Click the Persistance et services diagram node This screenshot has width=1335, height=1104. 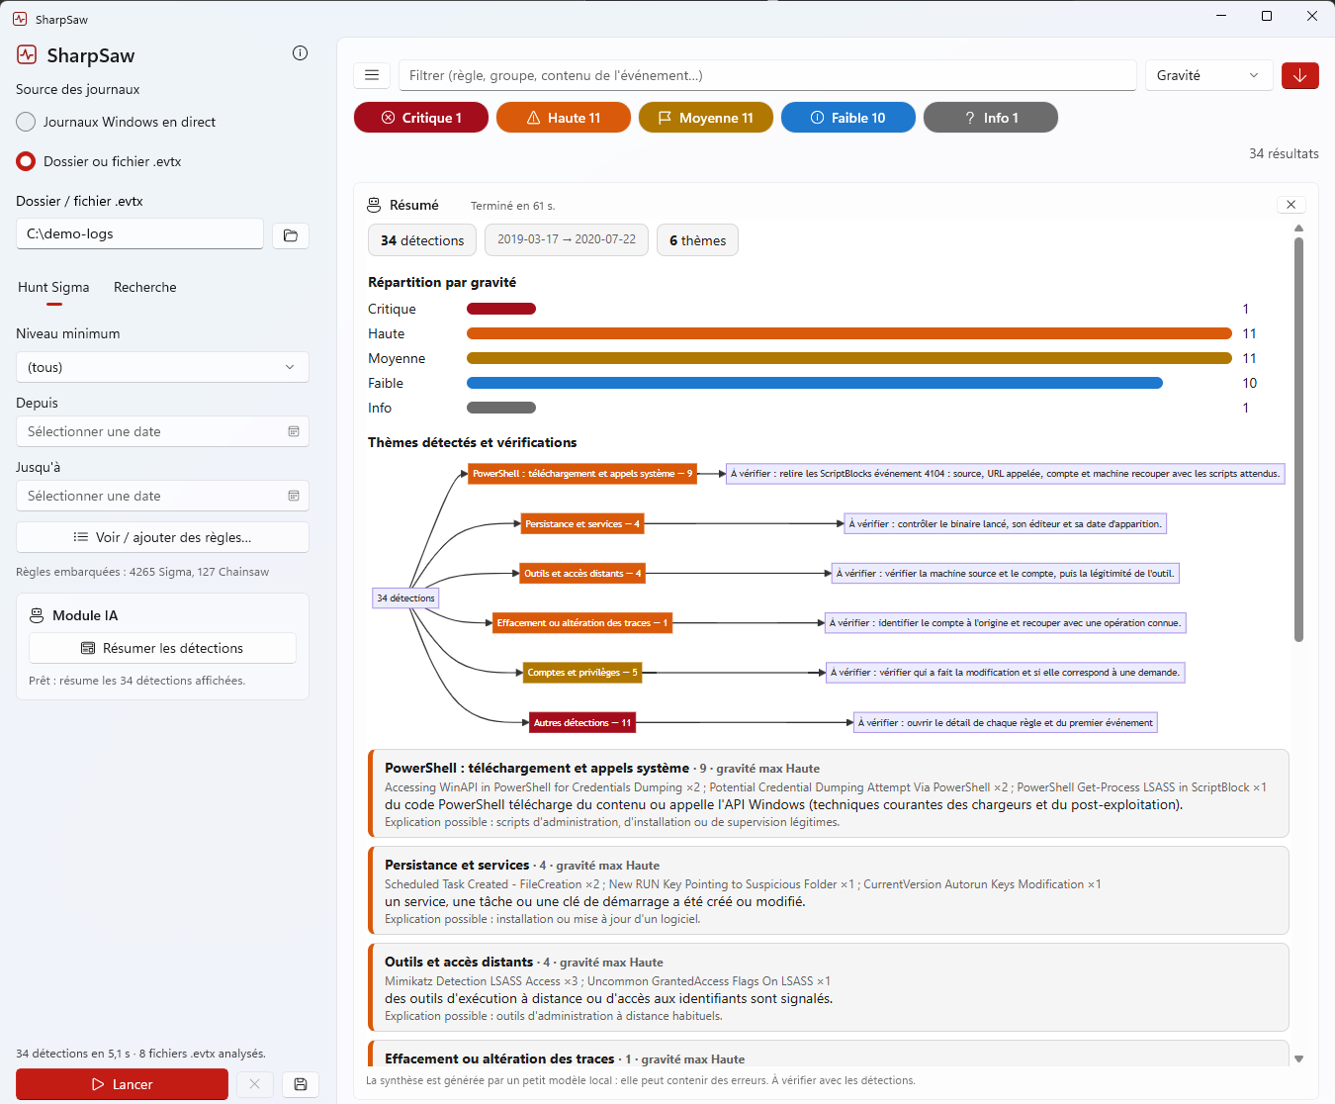(x=582, y=524)
